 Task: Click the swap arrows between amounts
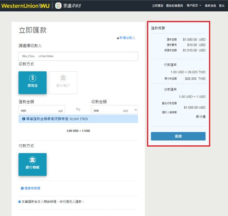coord(78,109)
